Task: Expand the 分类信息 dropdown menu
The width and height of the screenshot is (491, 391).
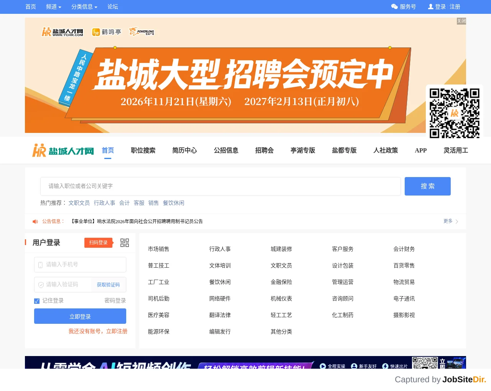Action: pos(84,7)
